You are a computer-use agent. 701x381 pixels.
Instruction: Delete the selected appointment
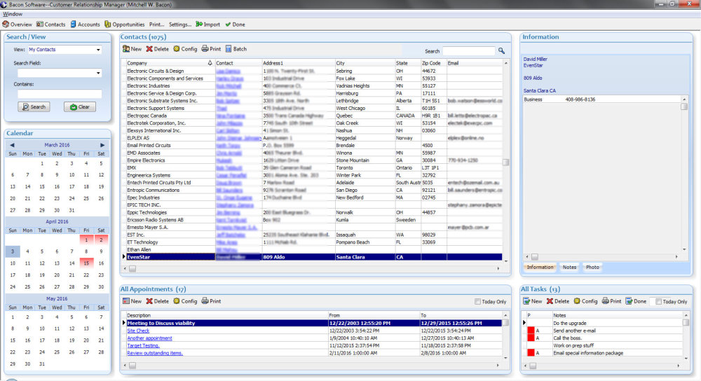pyautogui.click(x=157, y=301)
